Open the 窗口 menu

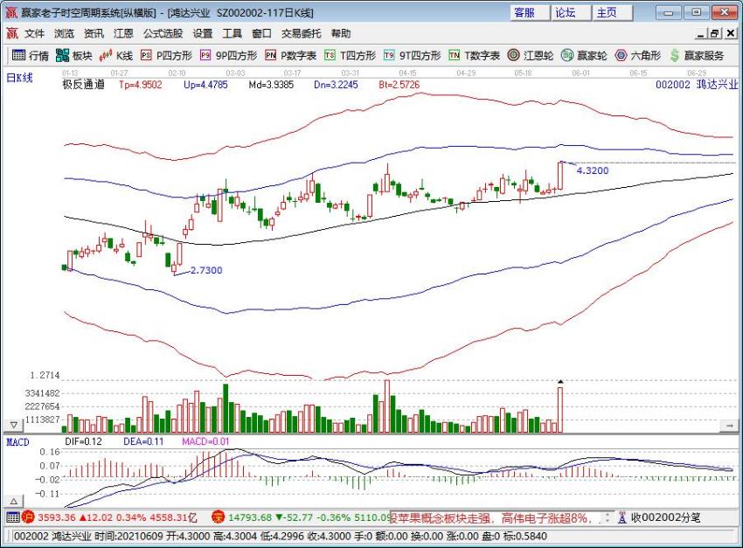point(261,33)
